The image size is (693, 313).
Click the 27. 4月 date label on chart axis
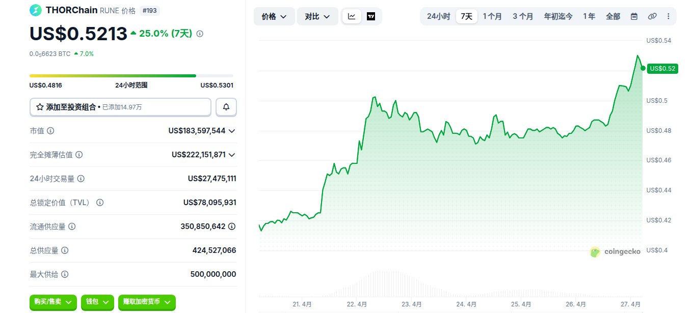click(x=631, y=304)
